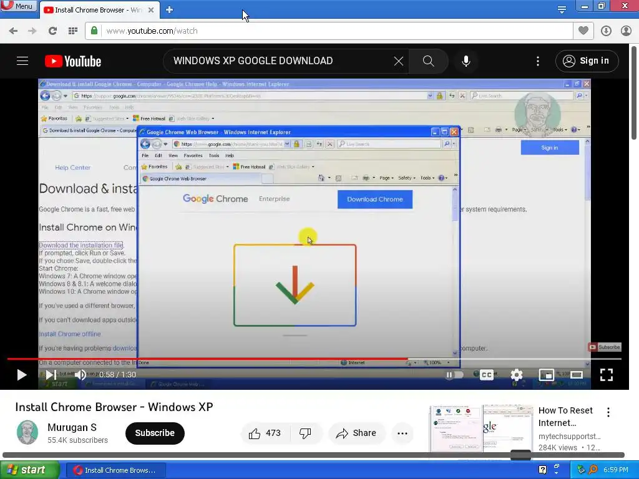Open the browser downloads icon
639x479 pixels.
pyautogui.click(x=606, y=31)
